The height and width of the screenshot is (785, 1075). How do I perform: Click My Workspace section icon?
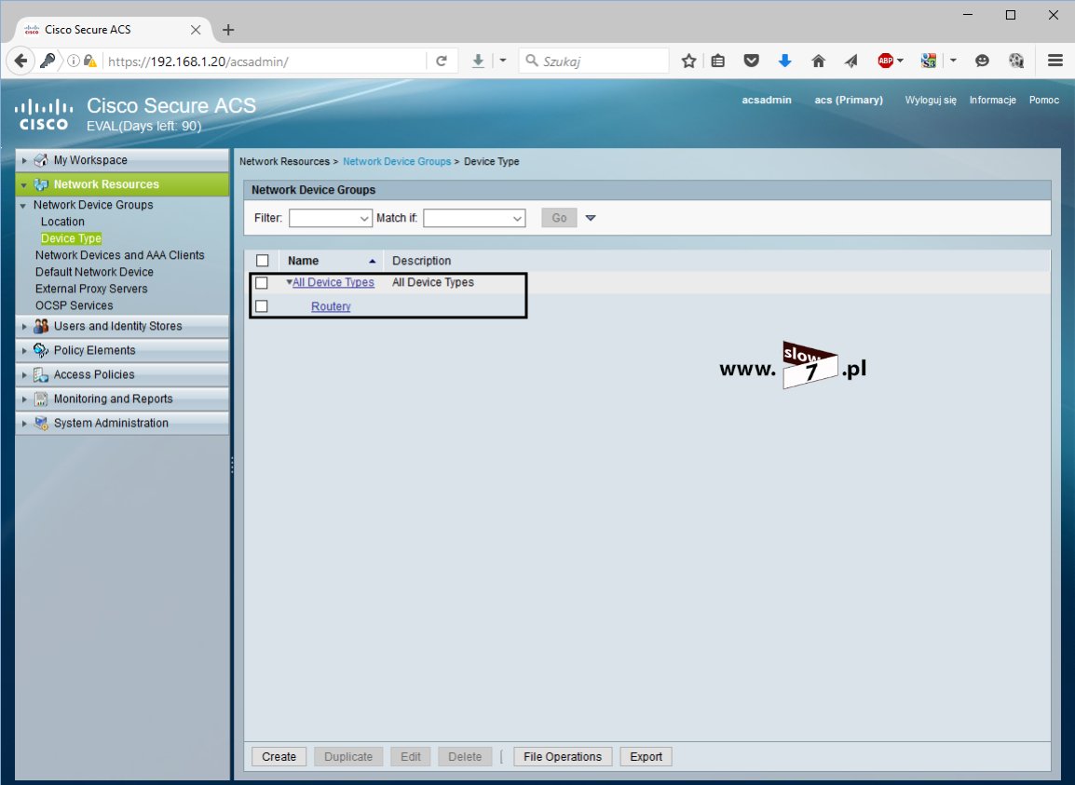41,160
